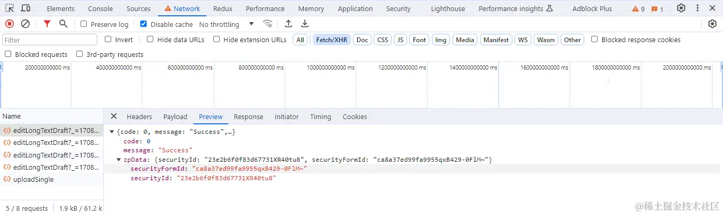Filter by Wasm type
723x215 pixels.
(x=546, y=40)
